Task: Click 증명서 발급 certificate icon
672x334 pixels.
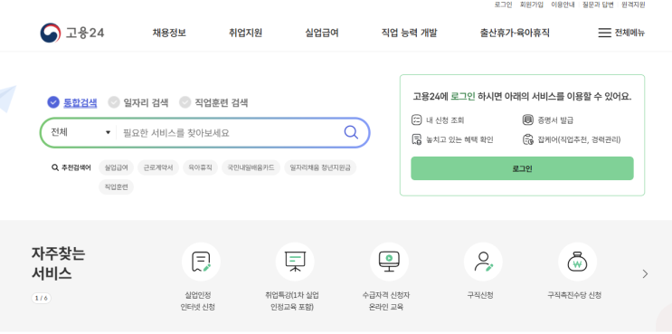Action: 527,120
